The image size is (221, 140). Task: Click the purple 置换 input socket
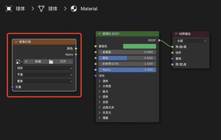172,59
